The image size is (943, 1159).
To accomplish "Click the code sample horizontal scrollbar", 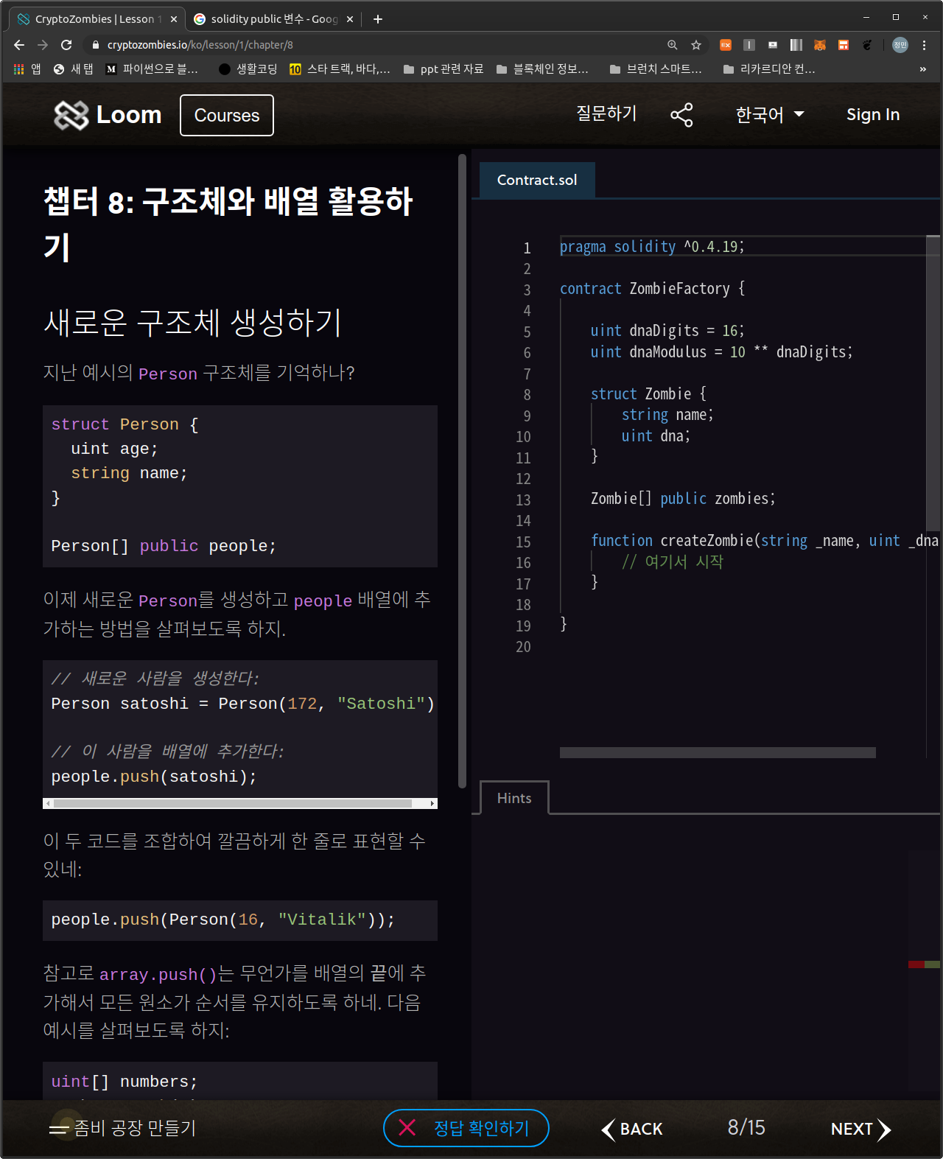I will coord(232,803).
